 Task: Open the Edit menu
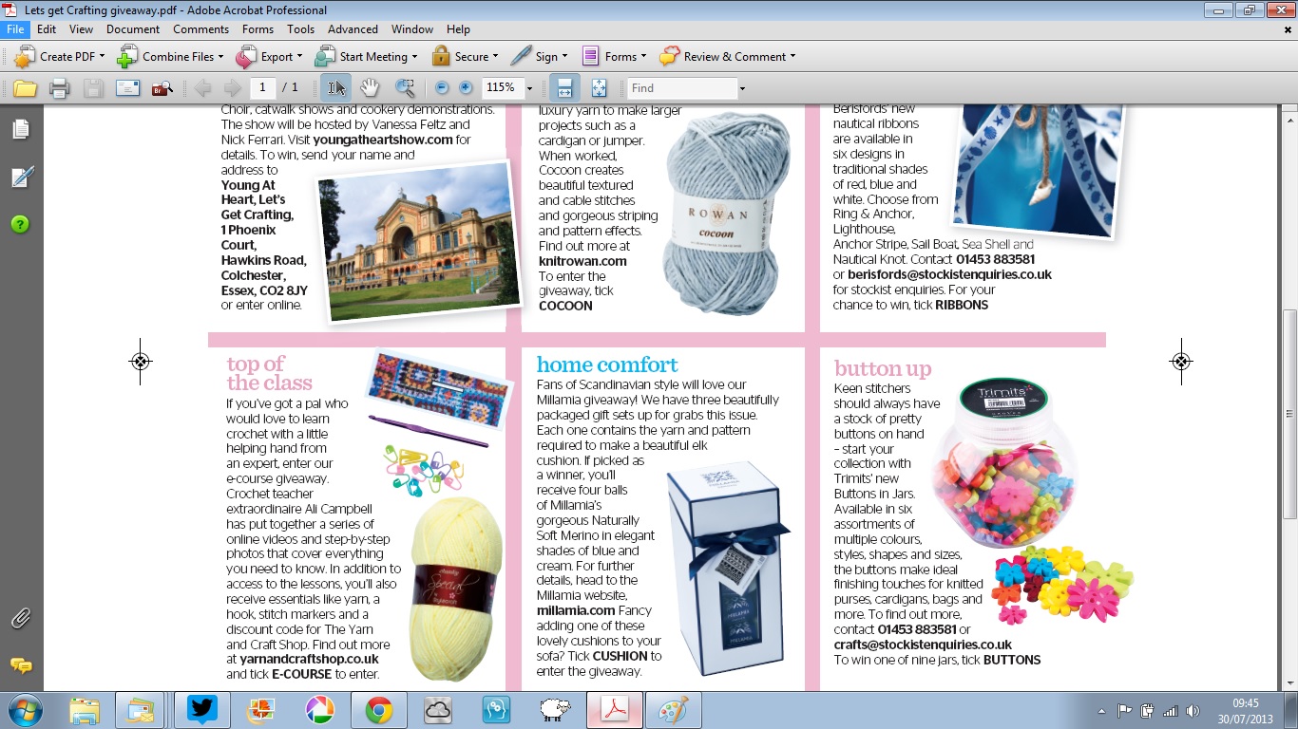[47, 29]
